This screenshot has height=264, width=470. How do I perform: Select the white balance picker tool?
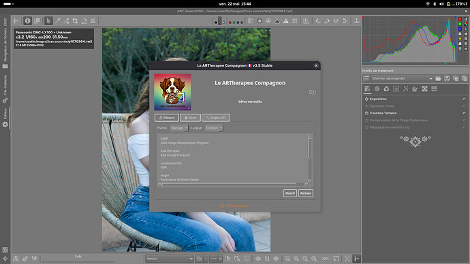click(x=57, y=20)
